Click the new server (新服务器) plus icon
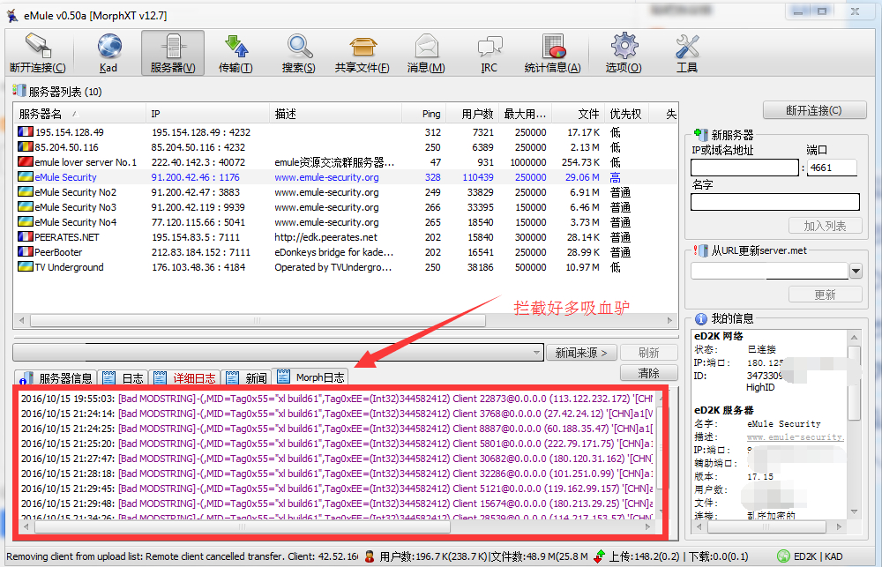The image size is (882, 567). point(700,134)
